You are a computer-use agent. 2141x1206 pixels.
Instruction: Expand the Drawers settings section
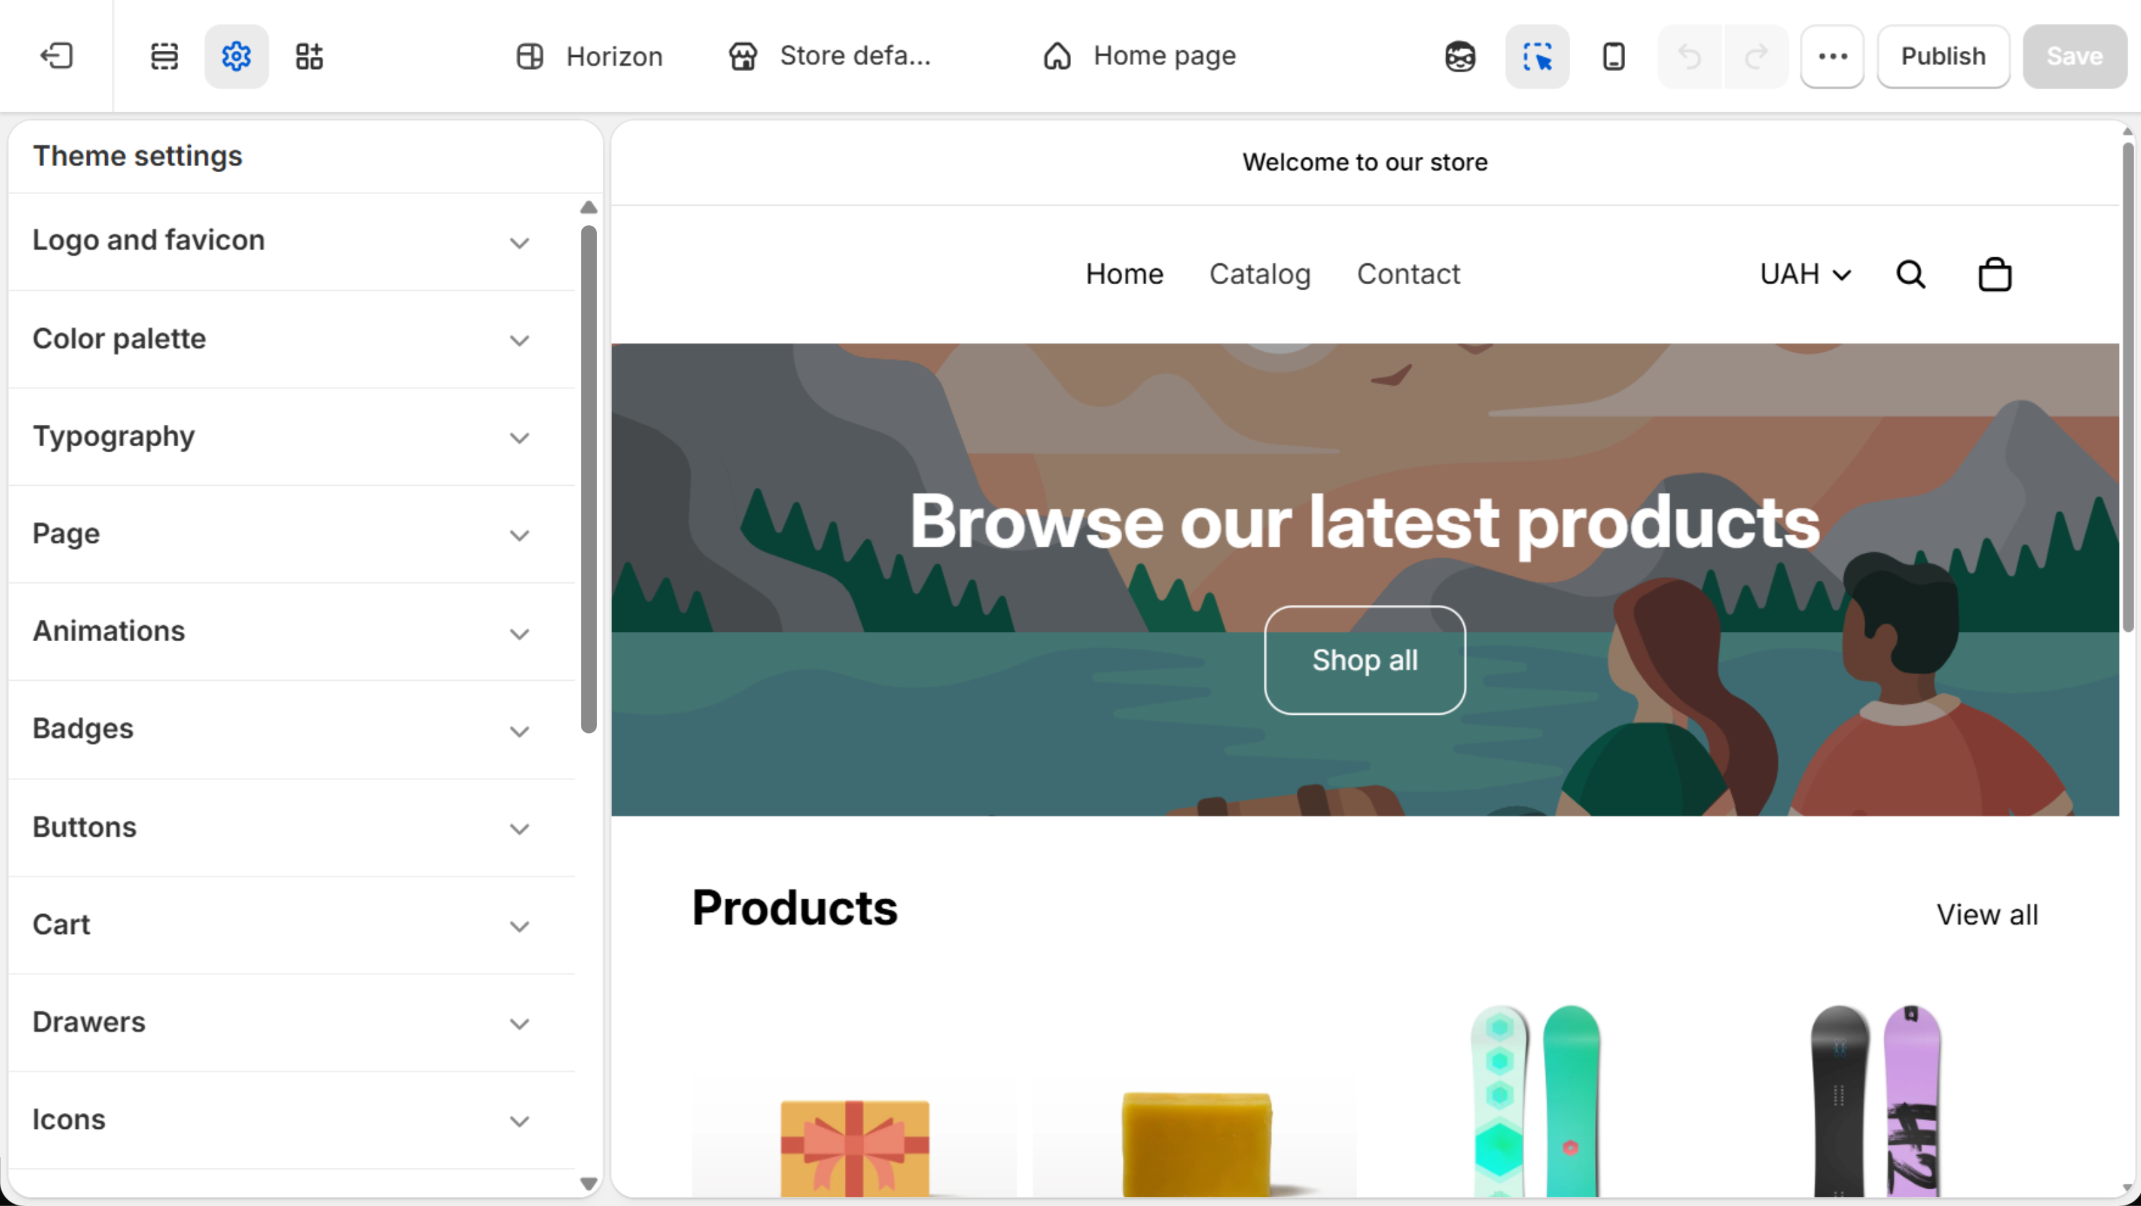pos(291,1023)
